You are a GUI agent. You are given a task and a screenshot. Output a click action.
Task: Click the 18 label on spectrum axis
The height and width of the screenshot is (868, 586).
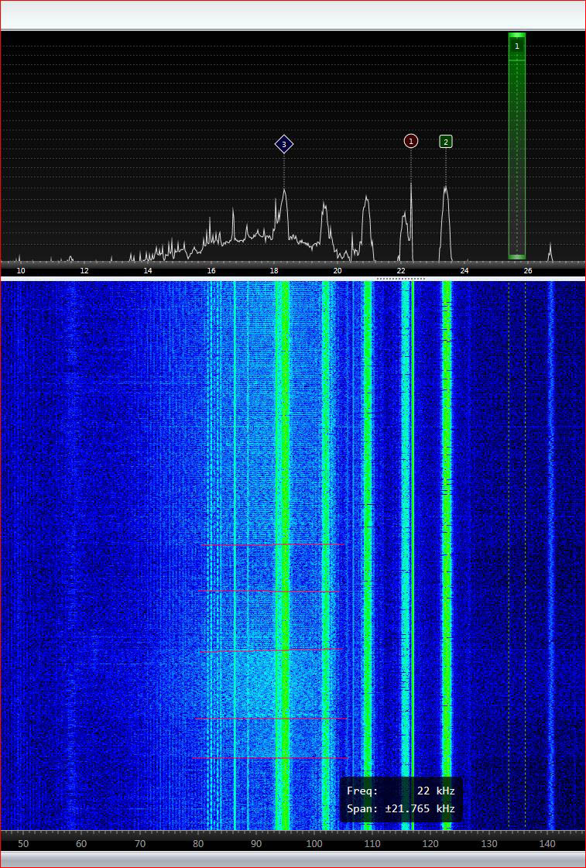274,271
